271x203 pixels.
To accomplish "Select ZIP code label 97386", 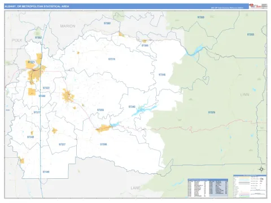I will click(x=103, y=144).
